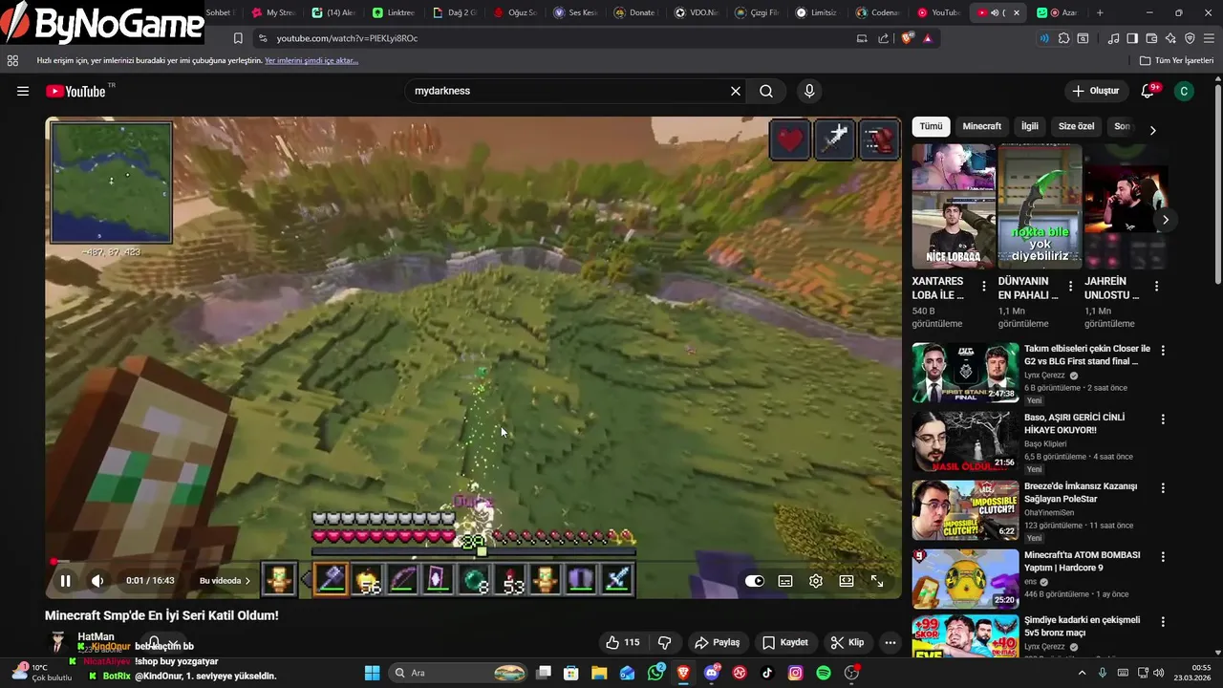Open the HatMan channel name
The height and width of the screenshot is (688, 1223).
(96, 636)
